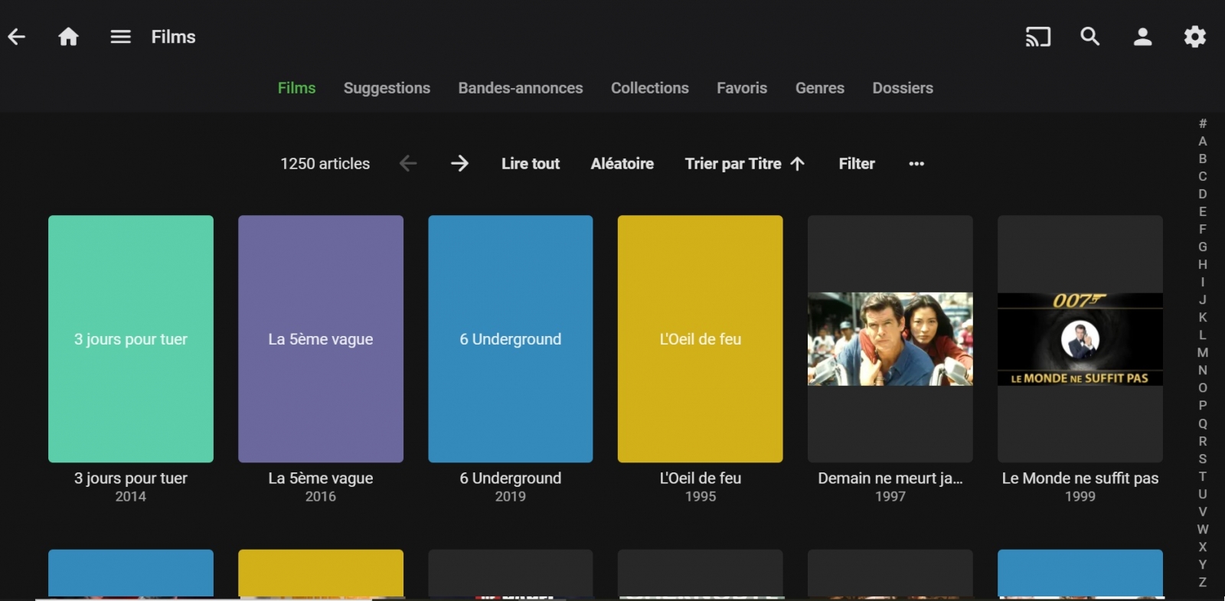Open the three-dot more options menu
The image size is (1225, 601).
coord(916,164)
